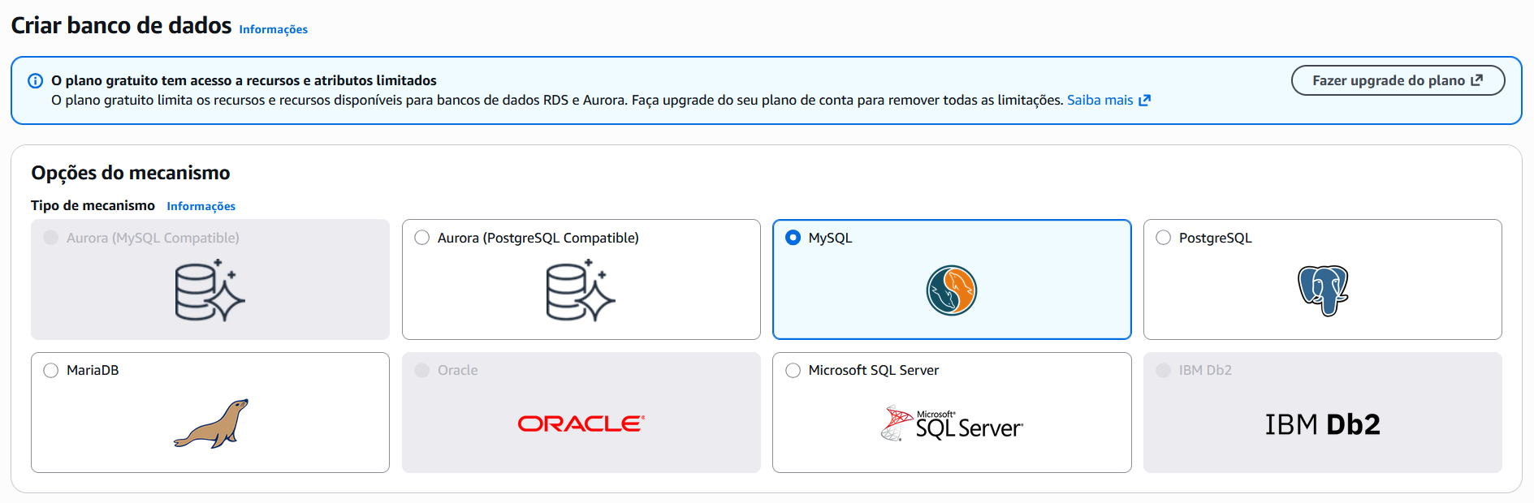
Task: Click the red Oracle logo
Action: [581, 423]
